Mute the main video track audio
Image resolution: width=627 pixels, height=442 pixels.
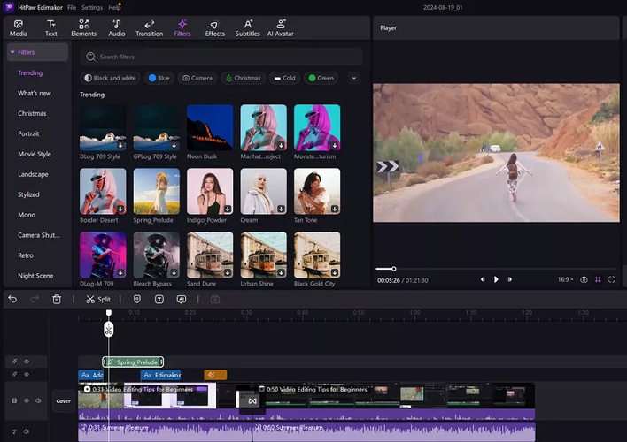click(x=38, y=400)
